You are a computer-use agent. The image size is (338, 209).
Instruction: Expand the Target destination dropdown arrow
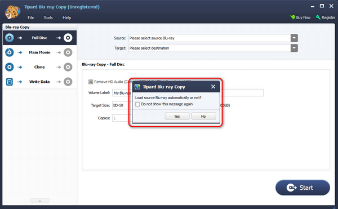click(294, 48)
